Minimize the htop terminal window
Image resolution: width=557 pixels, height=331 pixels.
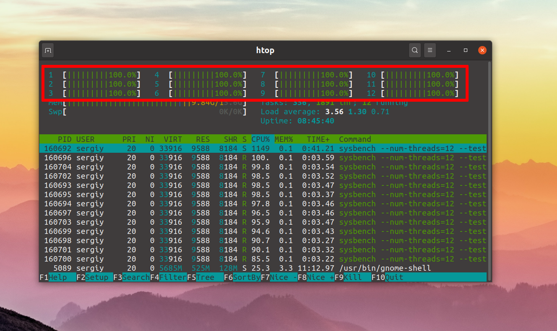click(x=449, y=50)
